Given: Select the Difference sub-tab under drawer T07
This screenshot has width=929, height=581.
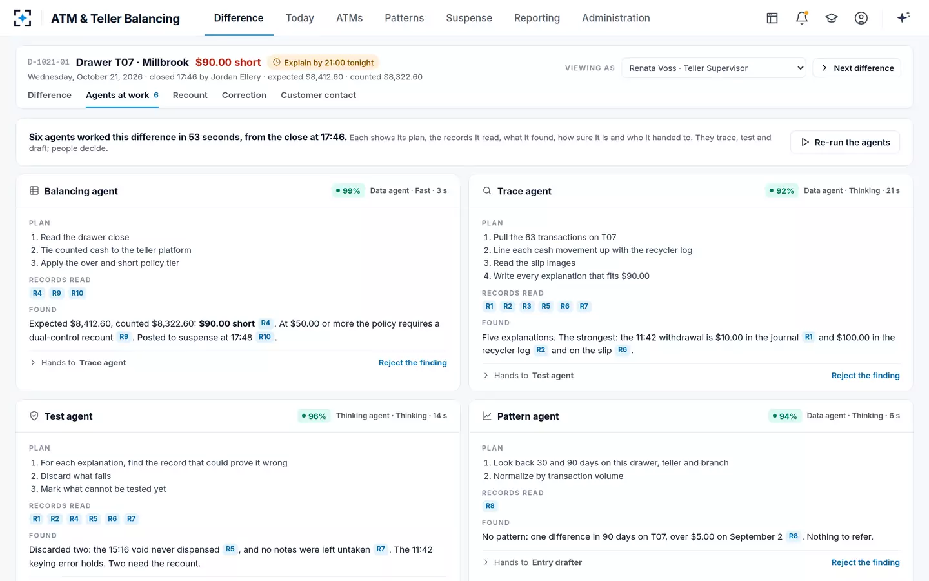Looking at the screenshot, I should click(50, 95).
